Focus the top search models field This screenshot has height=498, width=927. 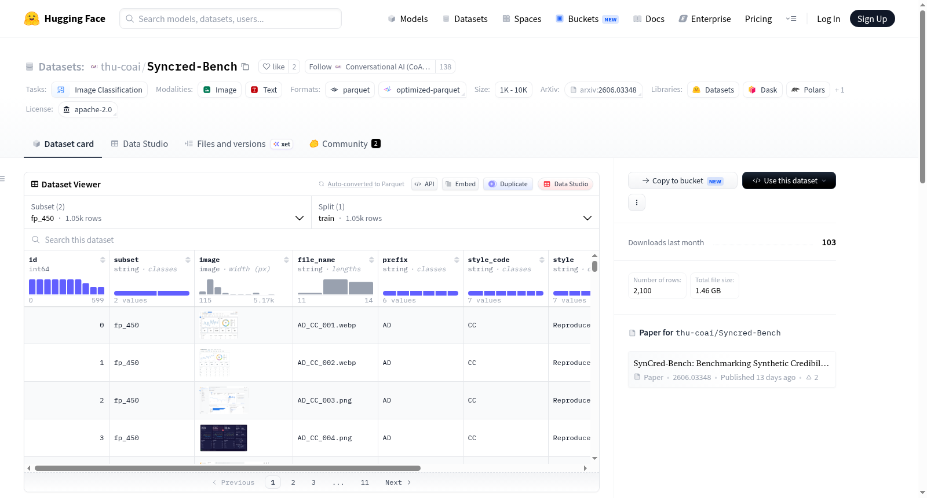[x=231, y=19]
